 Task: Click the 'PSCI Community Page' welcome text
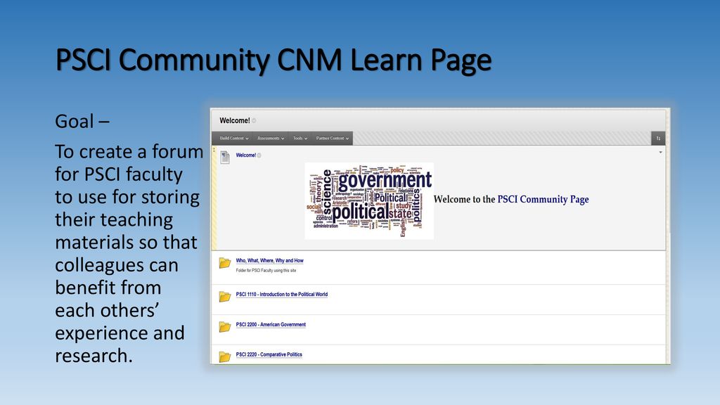pyautogui.click(x=543, y=199)
